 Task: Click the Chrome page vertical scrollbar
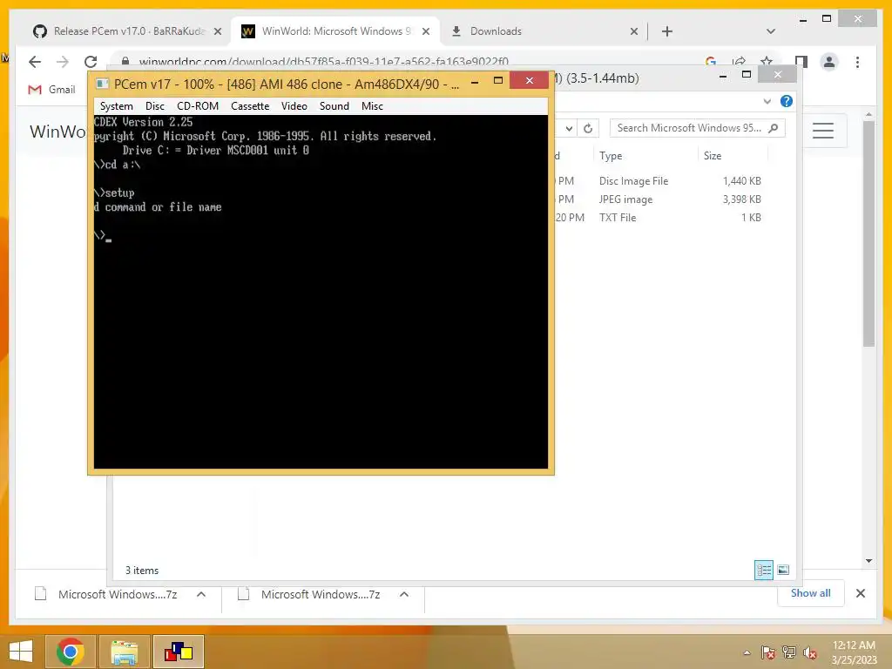(868, 233)
